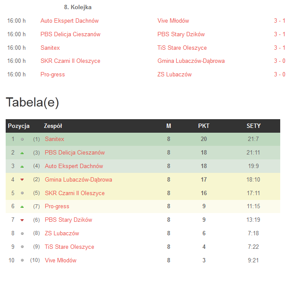Click the SETY column header

coord(254,126)
